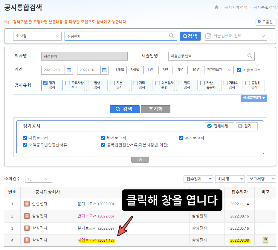Click 공시통합검색 breadcrumb link

(265, 7)
